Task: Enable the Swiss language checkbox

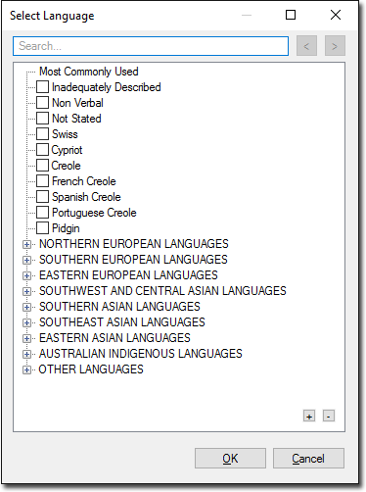Action: click(x=42, y=134)
